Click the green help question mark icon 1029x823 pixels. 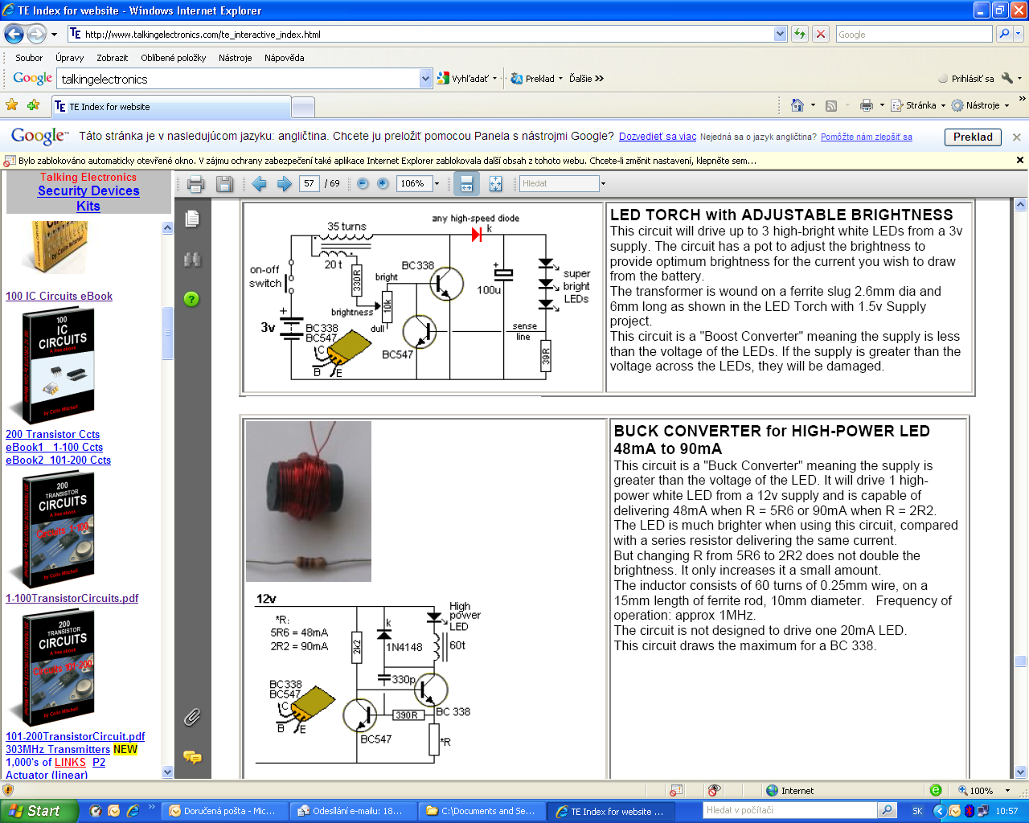point(191,299)
